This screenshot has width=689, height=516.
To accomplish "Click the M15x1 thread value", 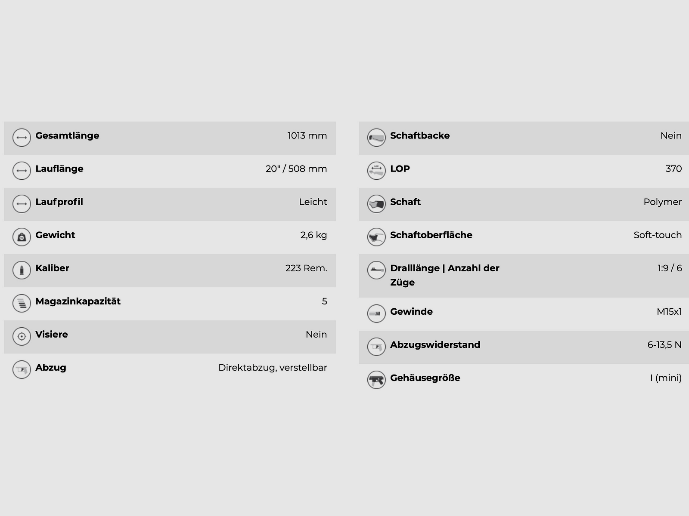I will 669,312.
